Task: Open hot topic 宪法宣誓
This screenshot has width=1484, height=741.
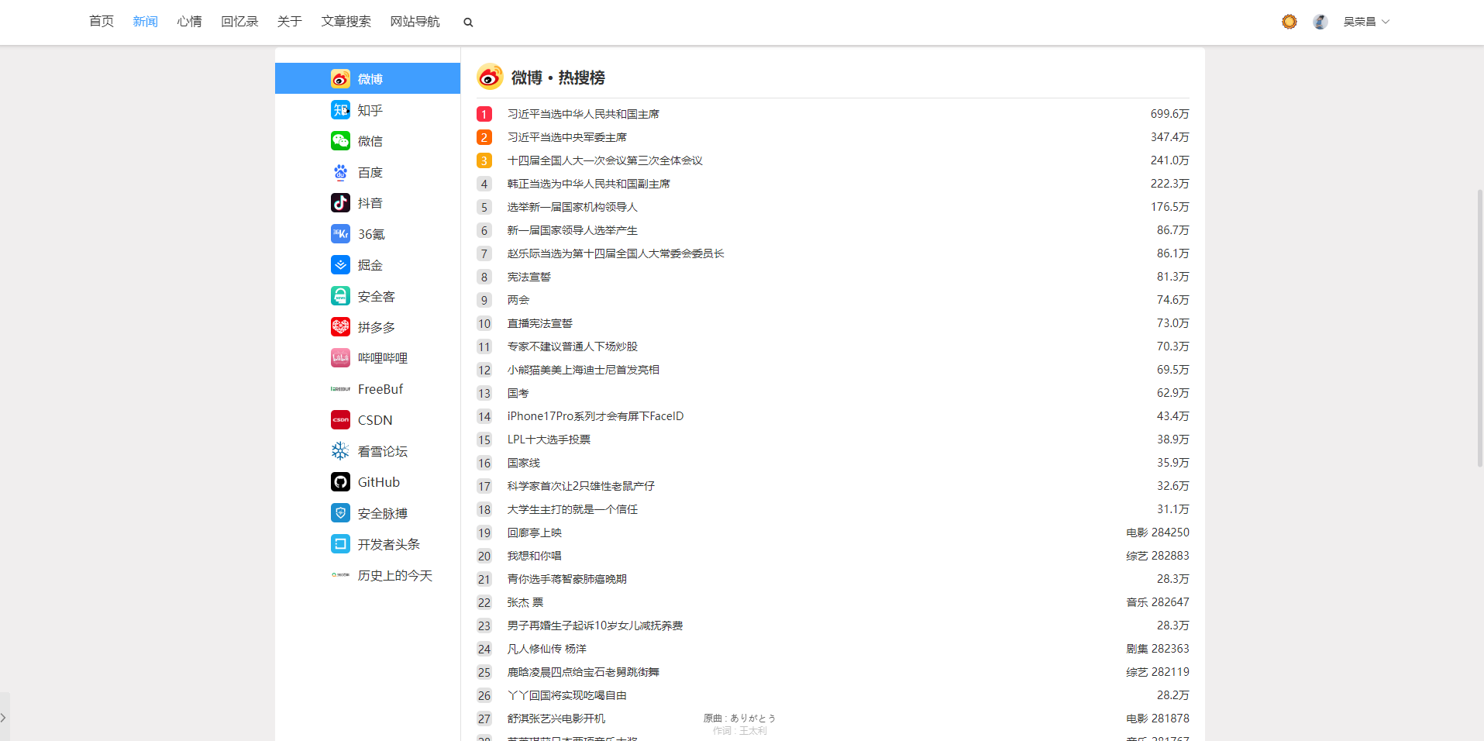Action: [529, 277]
